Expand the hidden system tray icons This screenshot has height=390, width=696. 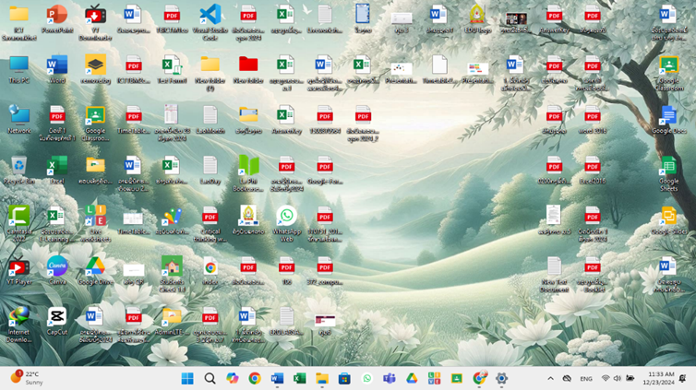[551, 378]
